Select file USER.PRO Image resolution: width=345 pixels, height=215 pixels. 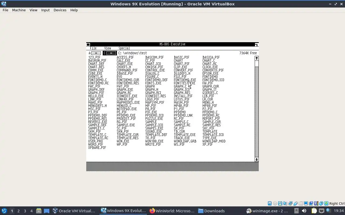95,141
